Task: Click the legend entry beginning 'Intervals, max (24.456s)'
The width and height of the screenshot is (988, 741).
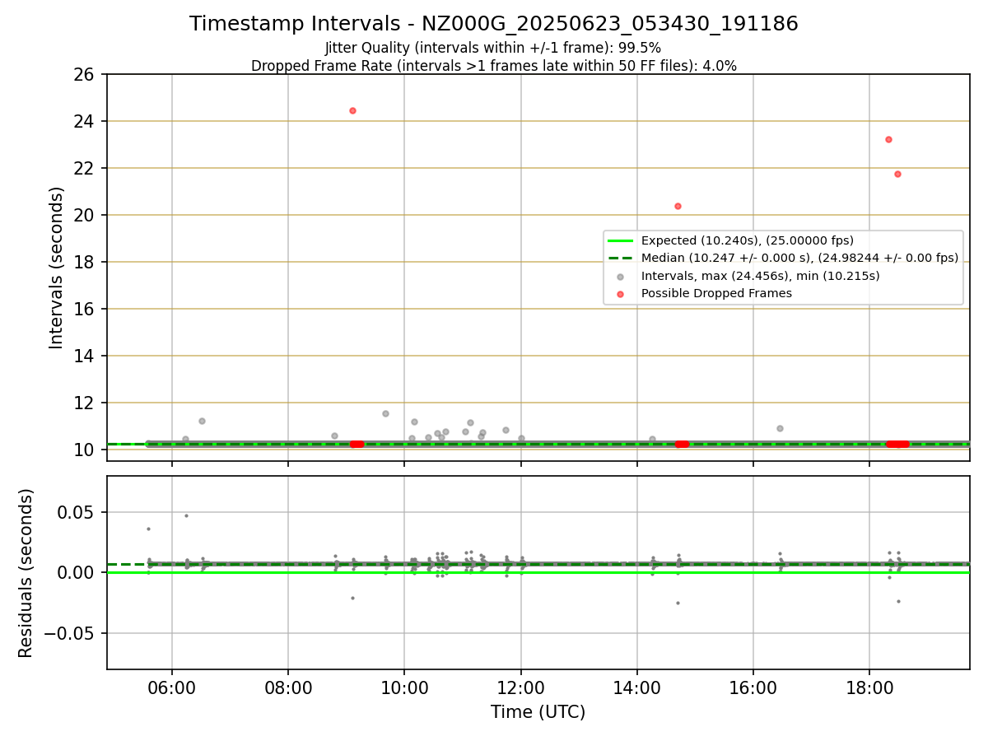Action: click(760, 276)
